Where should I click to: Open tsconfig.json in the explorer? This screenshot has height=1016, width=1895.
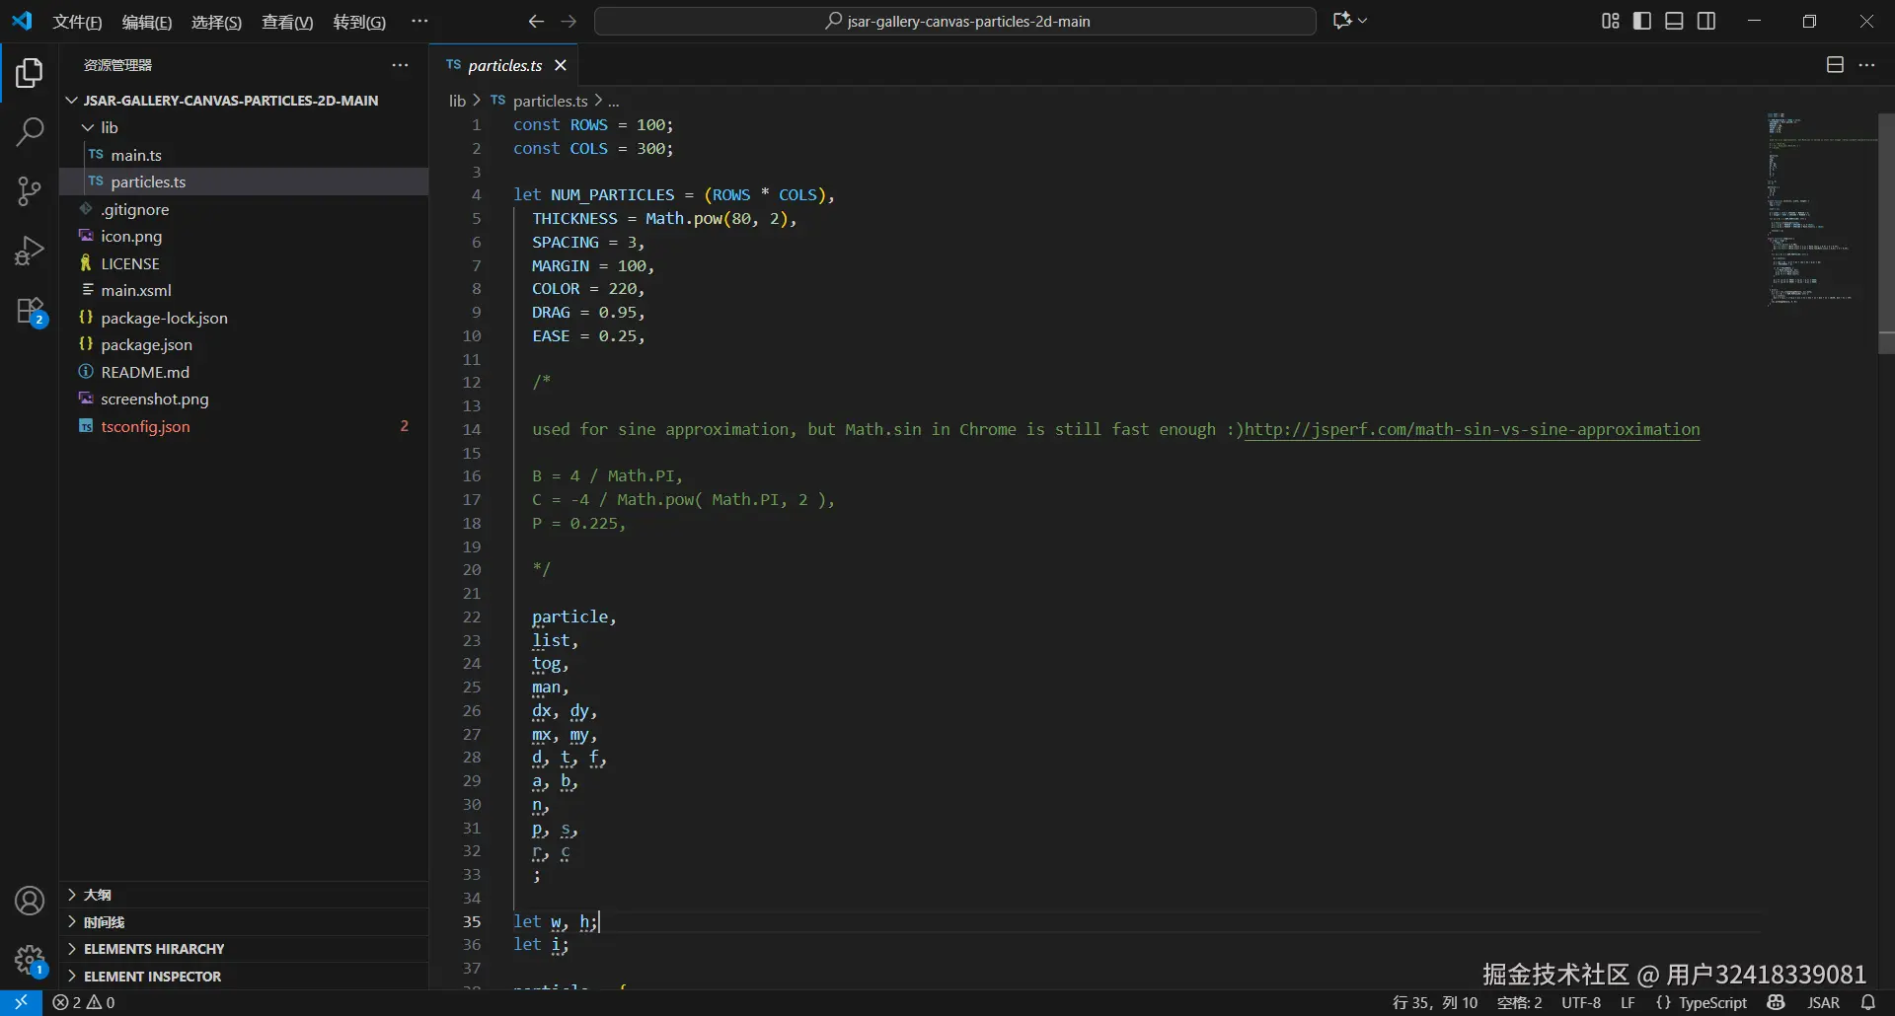(145, 426)
